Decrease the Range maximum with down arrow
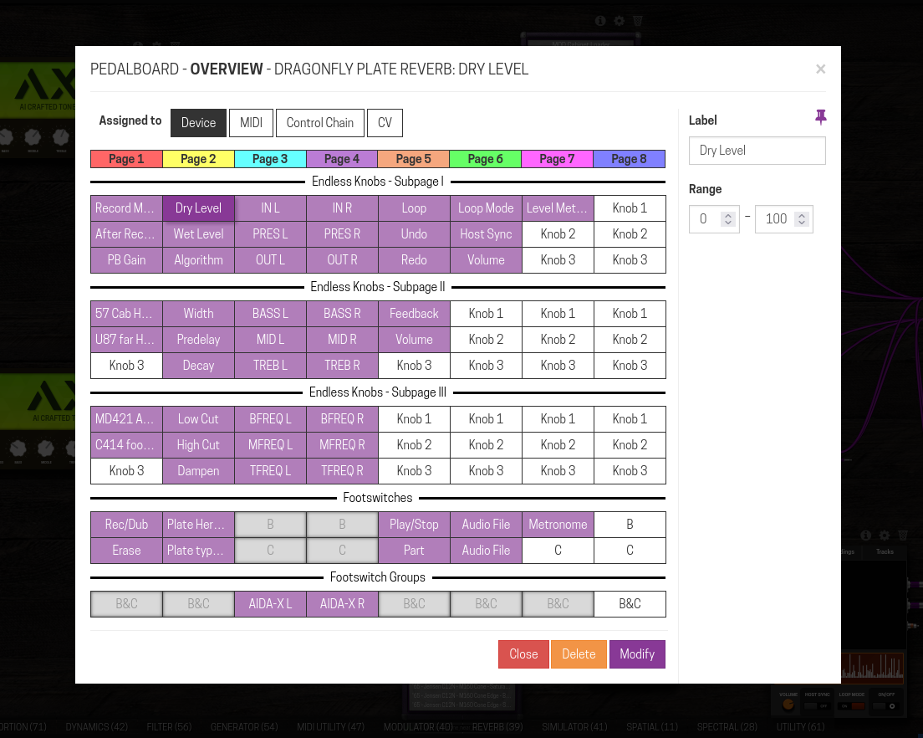The image size is (923, 738). coord(802,223)
